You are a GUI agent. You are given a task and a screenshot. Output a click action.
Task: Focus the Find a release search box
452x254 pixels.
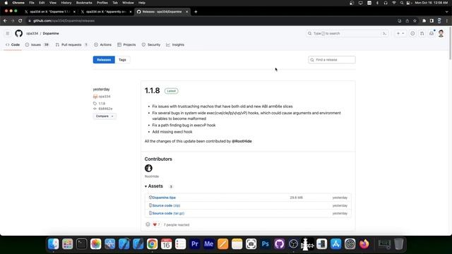[x=332, y=59]
